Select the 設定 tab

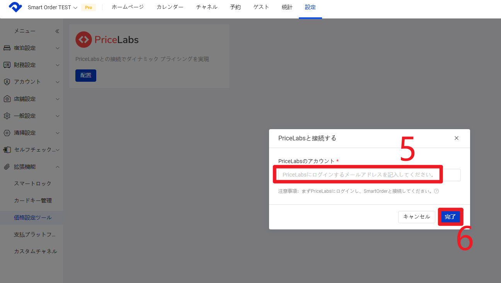click(310, 7)
